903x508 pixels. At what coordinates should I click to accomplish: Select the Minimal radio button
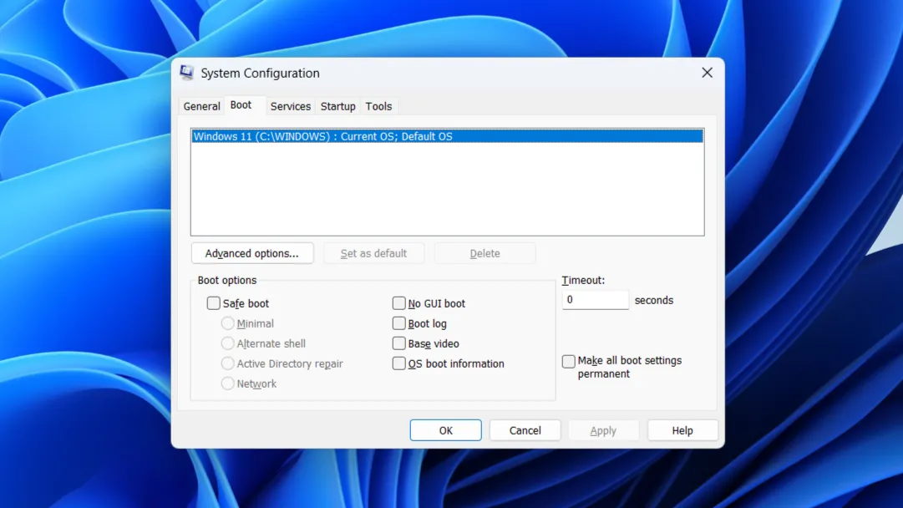point(227,323)
